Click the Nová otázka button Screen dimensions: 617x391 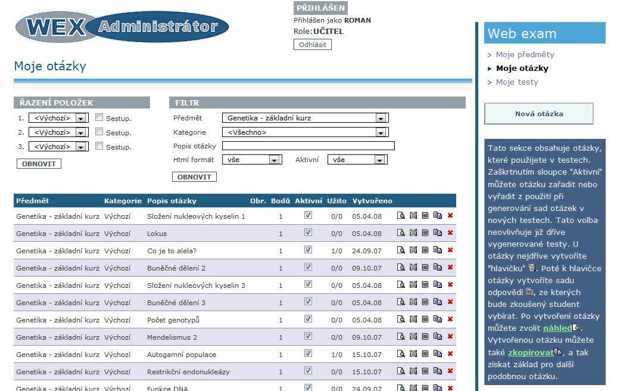[539, 114]
